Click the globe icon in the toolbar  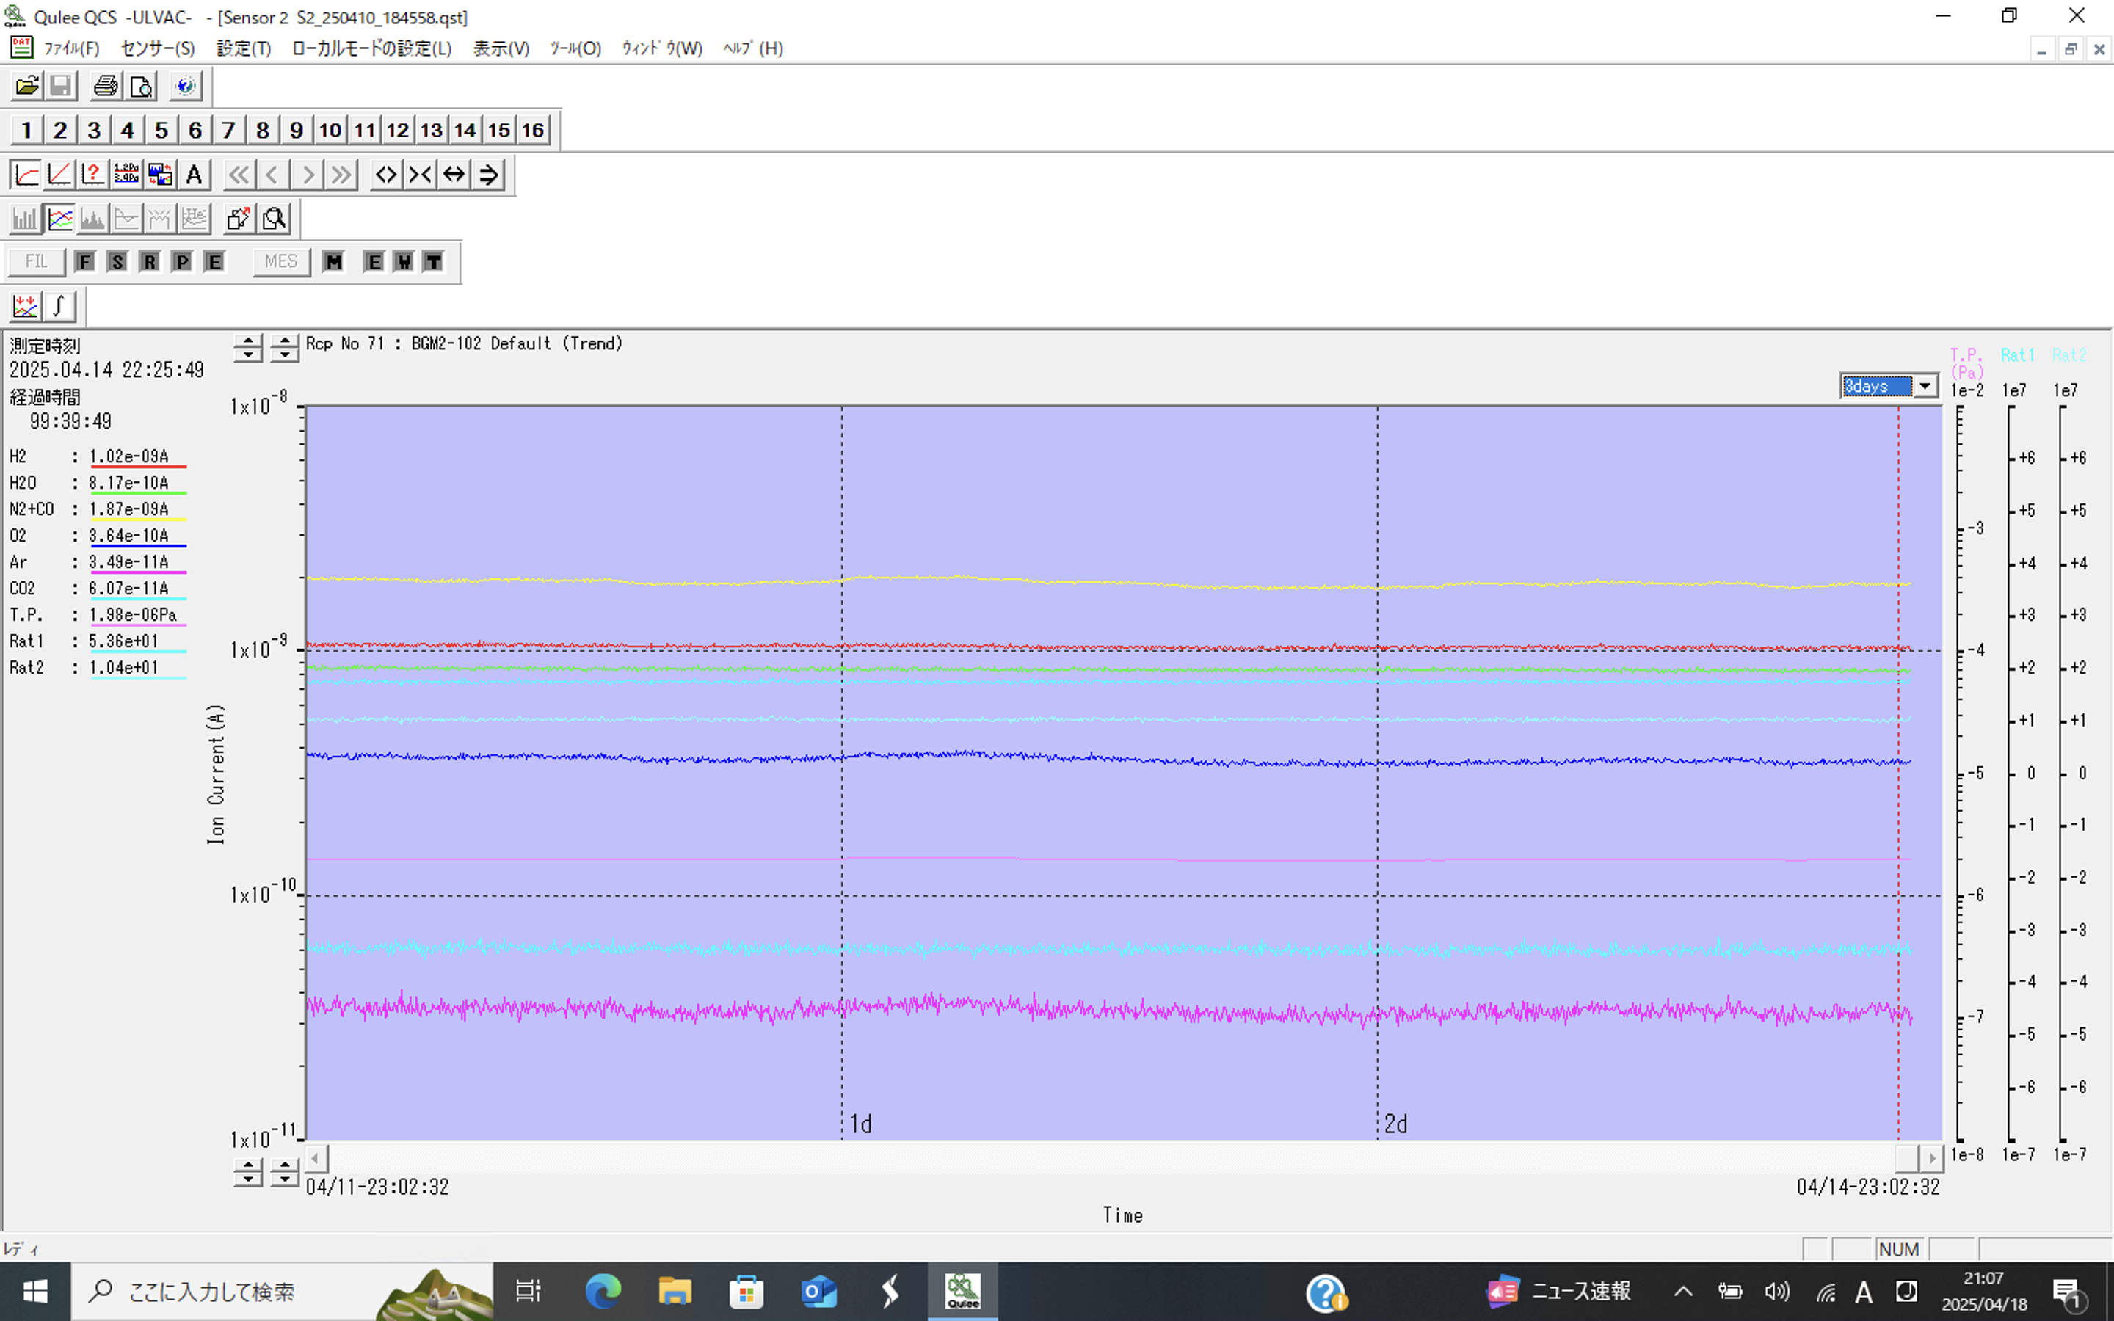[185, 86]
